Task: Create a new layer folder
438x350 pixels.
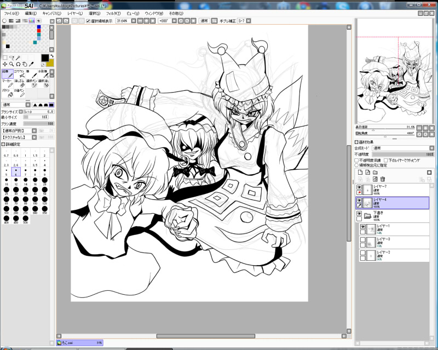Action: pos(375,173)
